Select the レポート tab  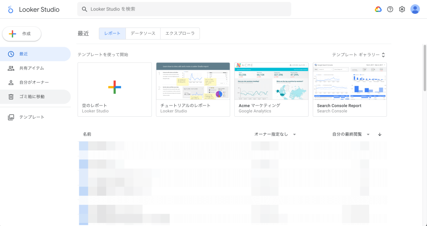(112, 33)
